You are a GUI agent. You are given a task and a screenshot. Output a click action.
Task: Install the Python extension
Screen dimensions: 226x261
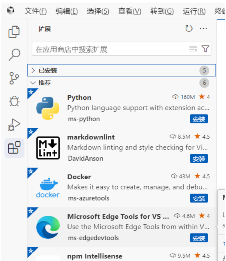click(x=199, y=119)
